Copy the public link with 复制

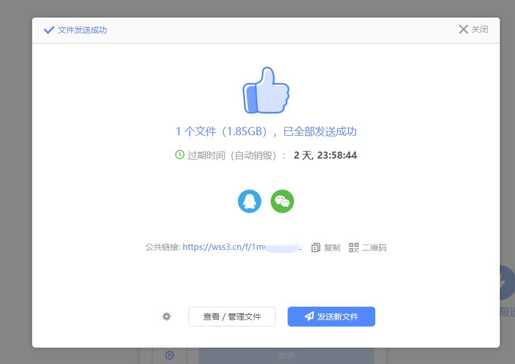point(326,248)
